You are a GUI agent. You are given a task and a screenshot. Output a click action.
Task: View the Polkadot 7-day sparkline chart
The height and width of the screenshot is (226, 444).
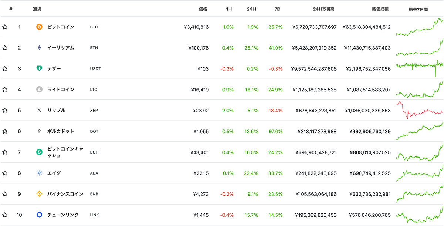(x=420, y=131)
